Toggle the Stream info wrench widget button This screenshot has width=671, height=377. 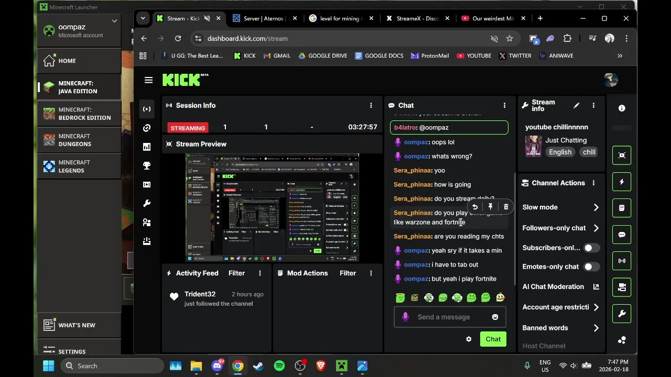[x=622, y=314]
